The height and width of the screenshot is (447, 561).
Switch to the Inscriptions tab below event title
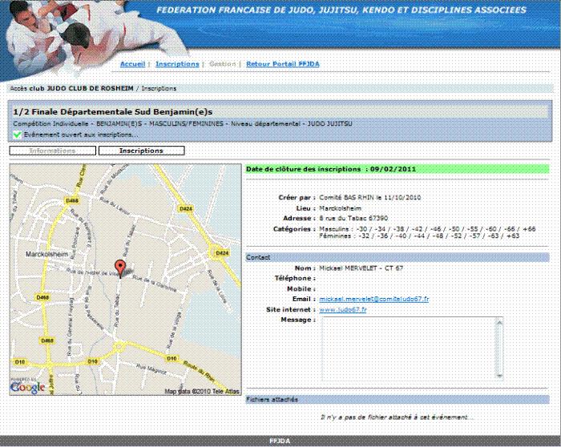pos(141,151)
